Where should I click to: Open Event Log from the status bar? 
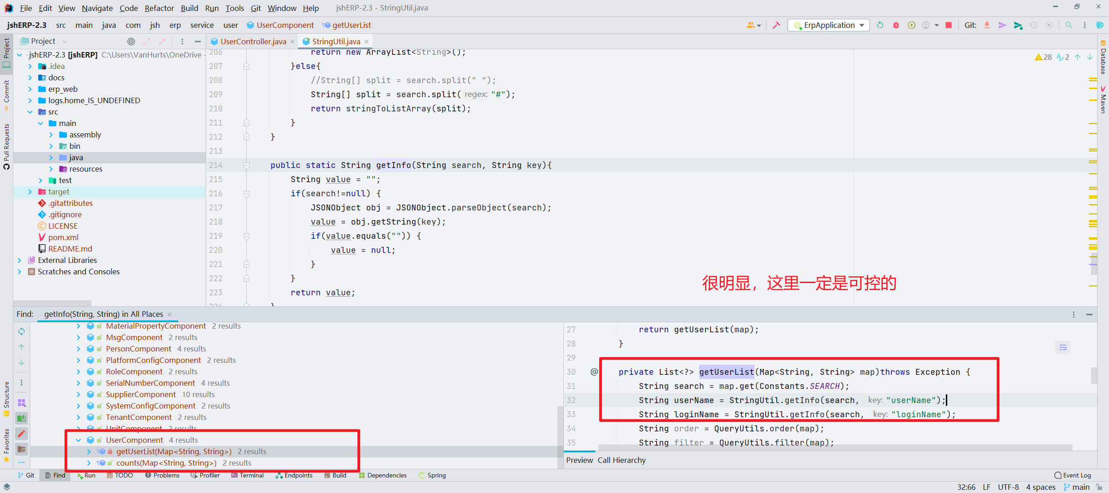1073,475
